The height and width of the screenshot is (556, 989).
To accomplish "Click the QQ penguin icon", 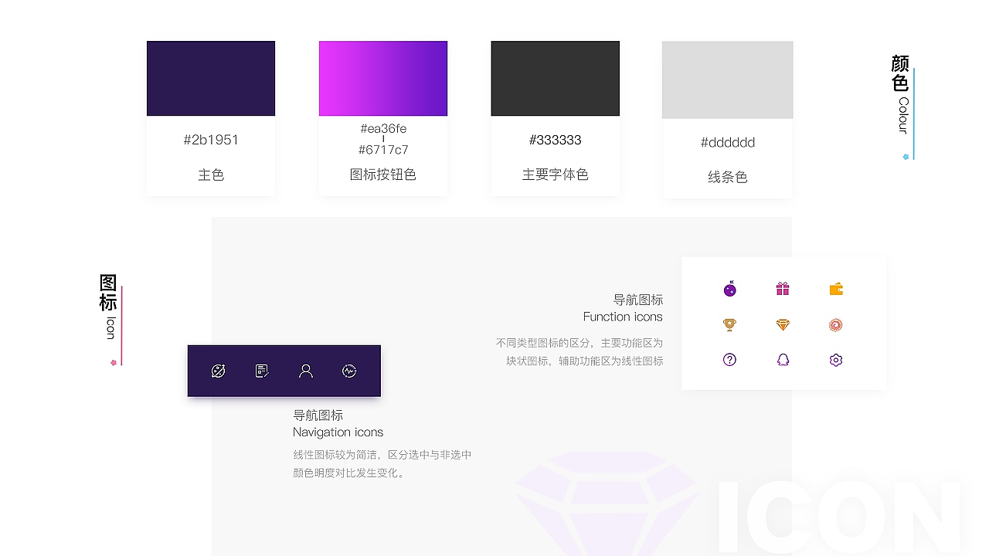I will point(783,360).
